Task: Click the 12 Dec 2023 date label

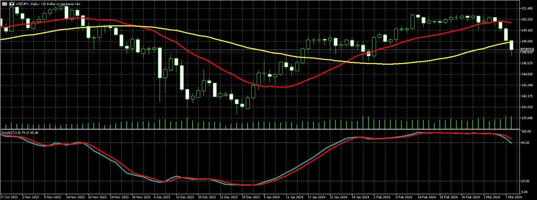Action: tap(185, 197)
